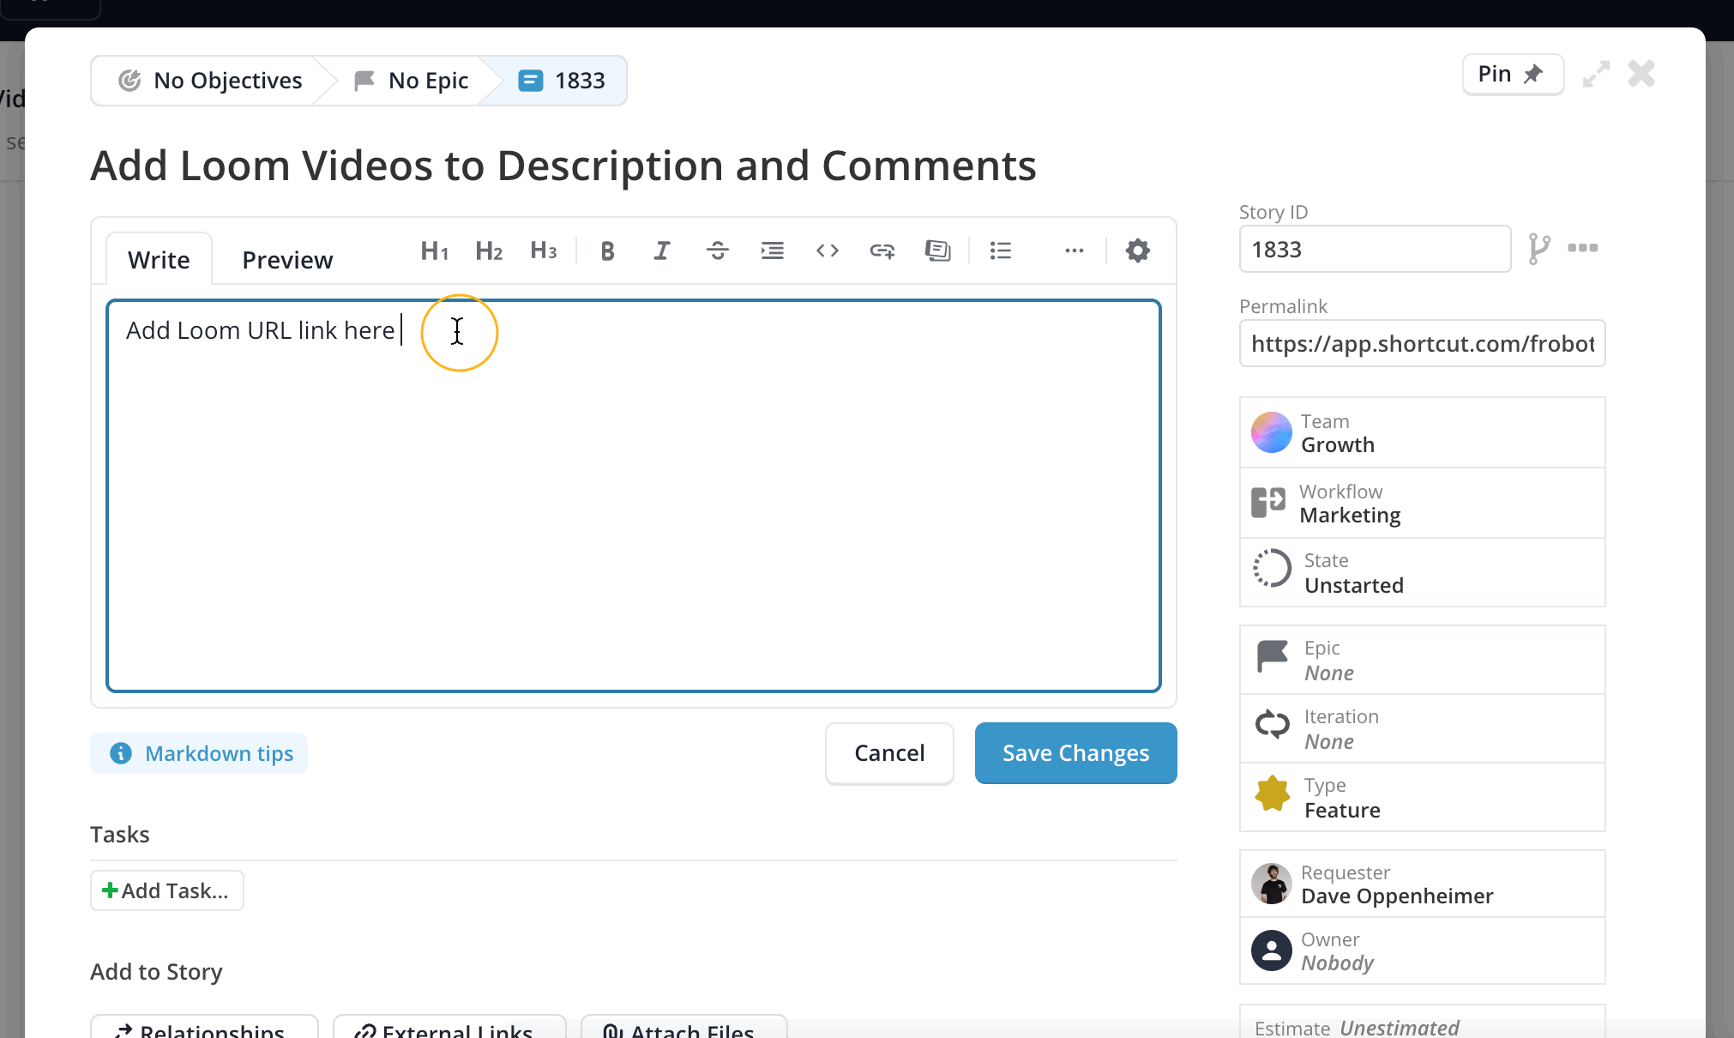Click the story title text
This screenshot has height=1038, width=1734.
point(563,165)
